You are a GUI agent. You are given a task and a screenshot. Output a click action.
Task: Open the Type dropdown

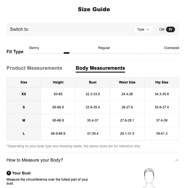coord(143,29)
